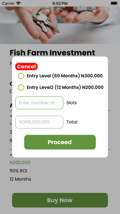The width and height of the screenshot is (120, 214).
Task: Tap the Fish Farm Investment title
Action: pyautogui.click(x=52, y=53)
